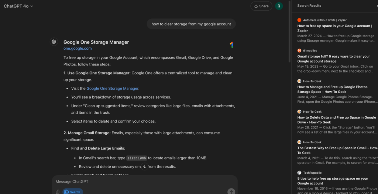Click the paperclip attach file icon
The image size is (378, 194).
58,192
